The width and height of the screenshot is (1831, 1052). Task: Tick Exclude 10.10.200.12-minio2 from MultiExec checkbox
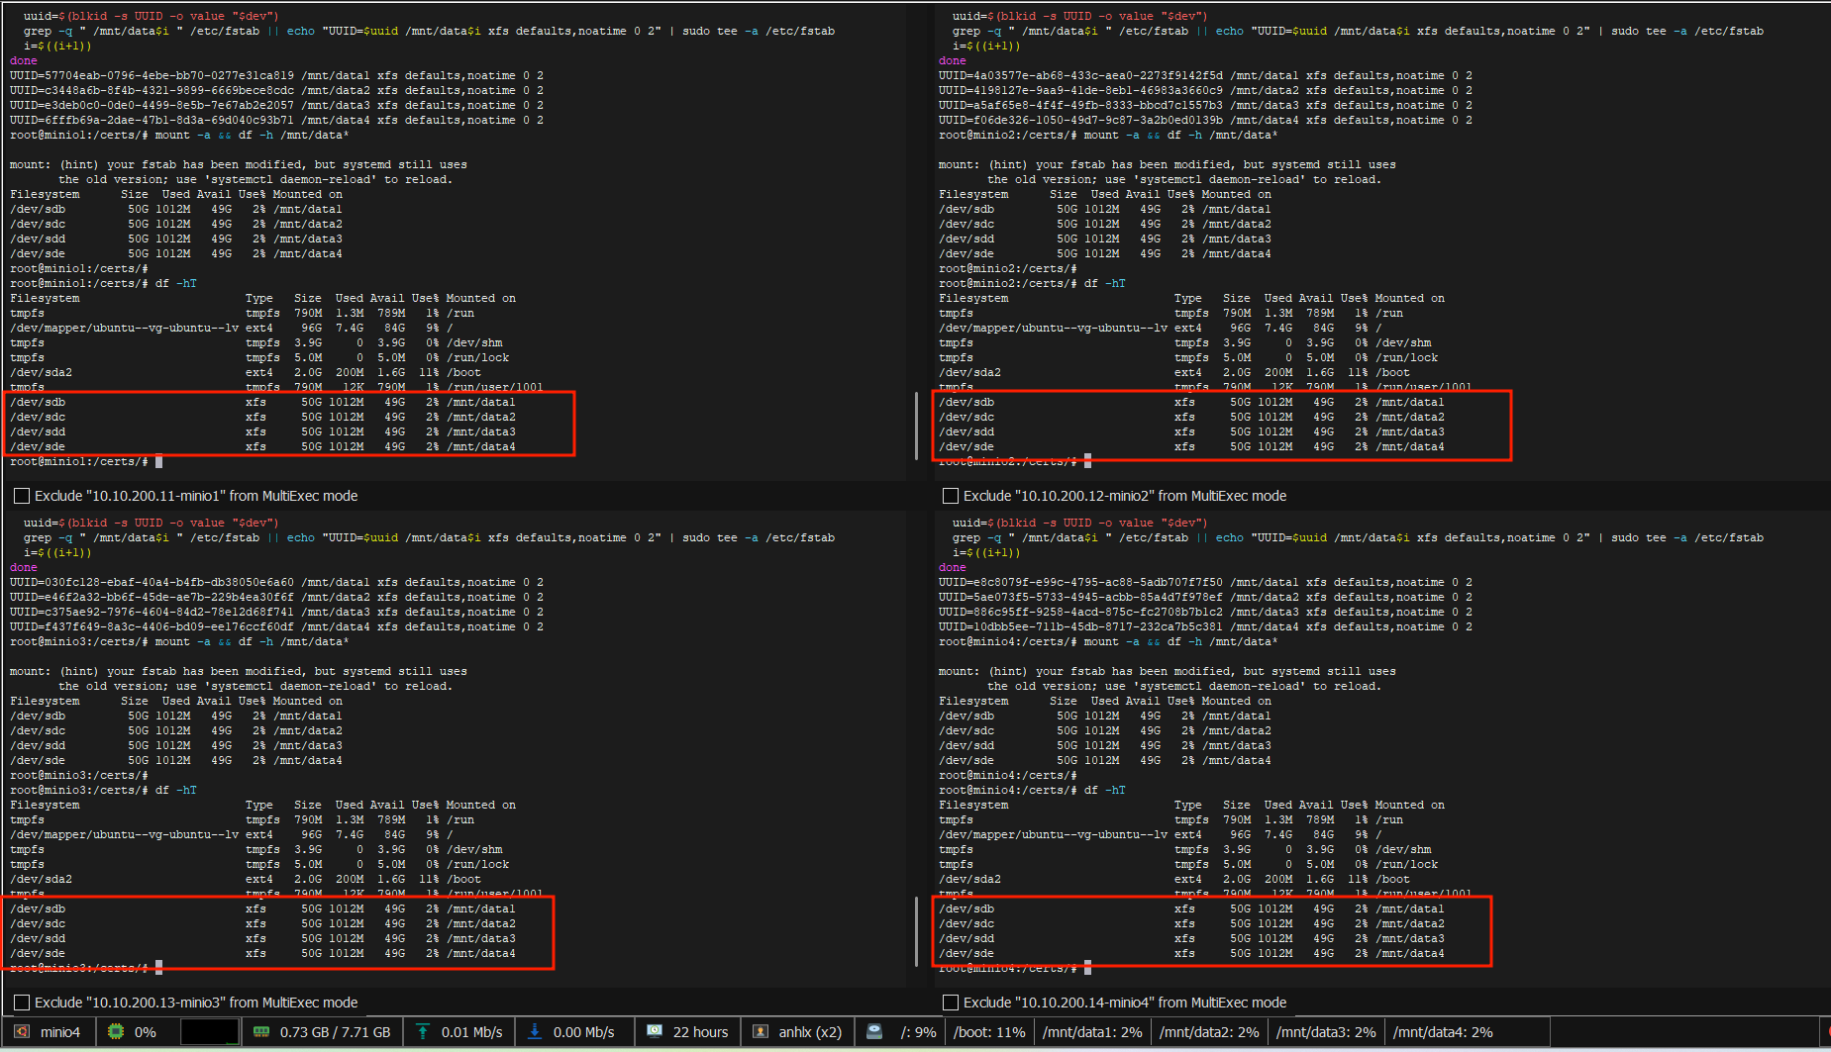[x=951, y=496]
